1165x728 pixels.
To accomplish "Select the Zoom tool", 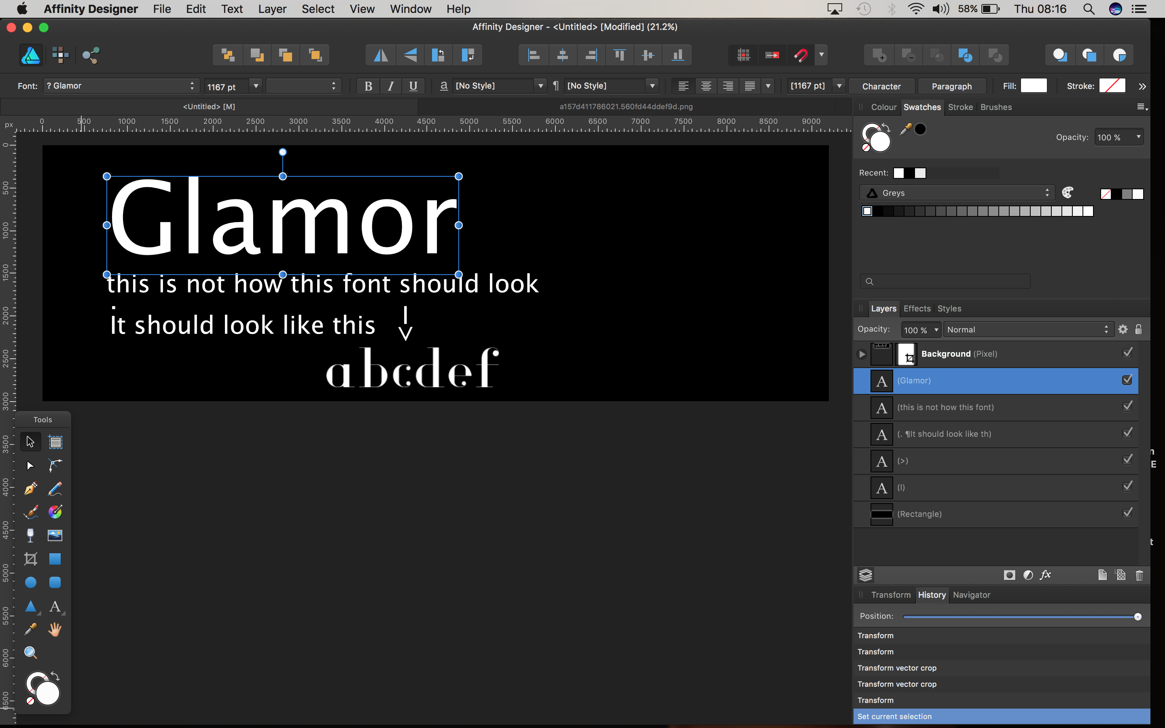I will tap(30, 652).
